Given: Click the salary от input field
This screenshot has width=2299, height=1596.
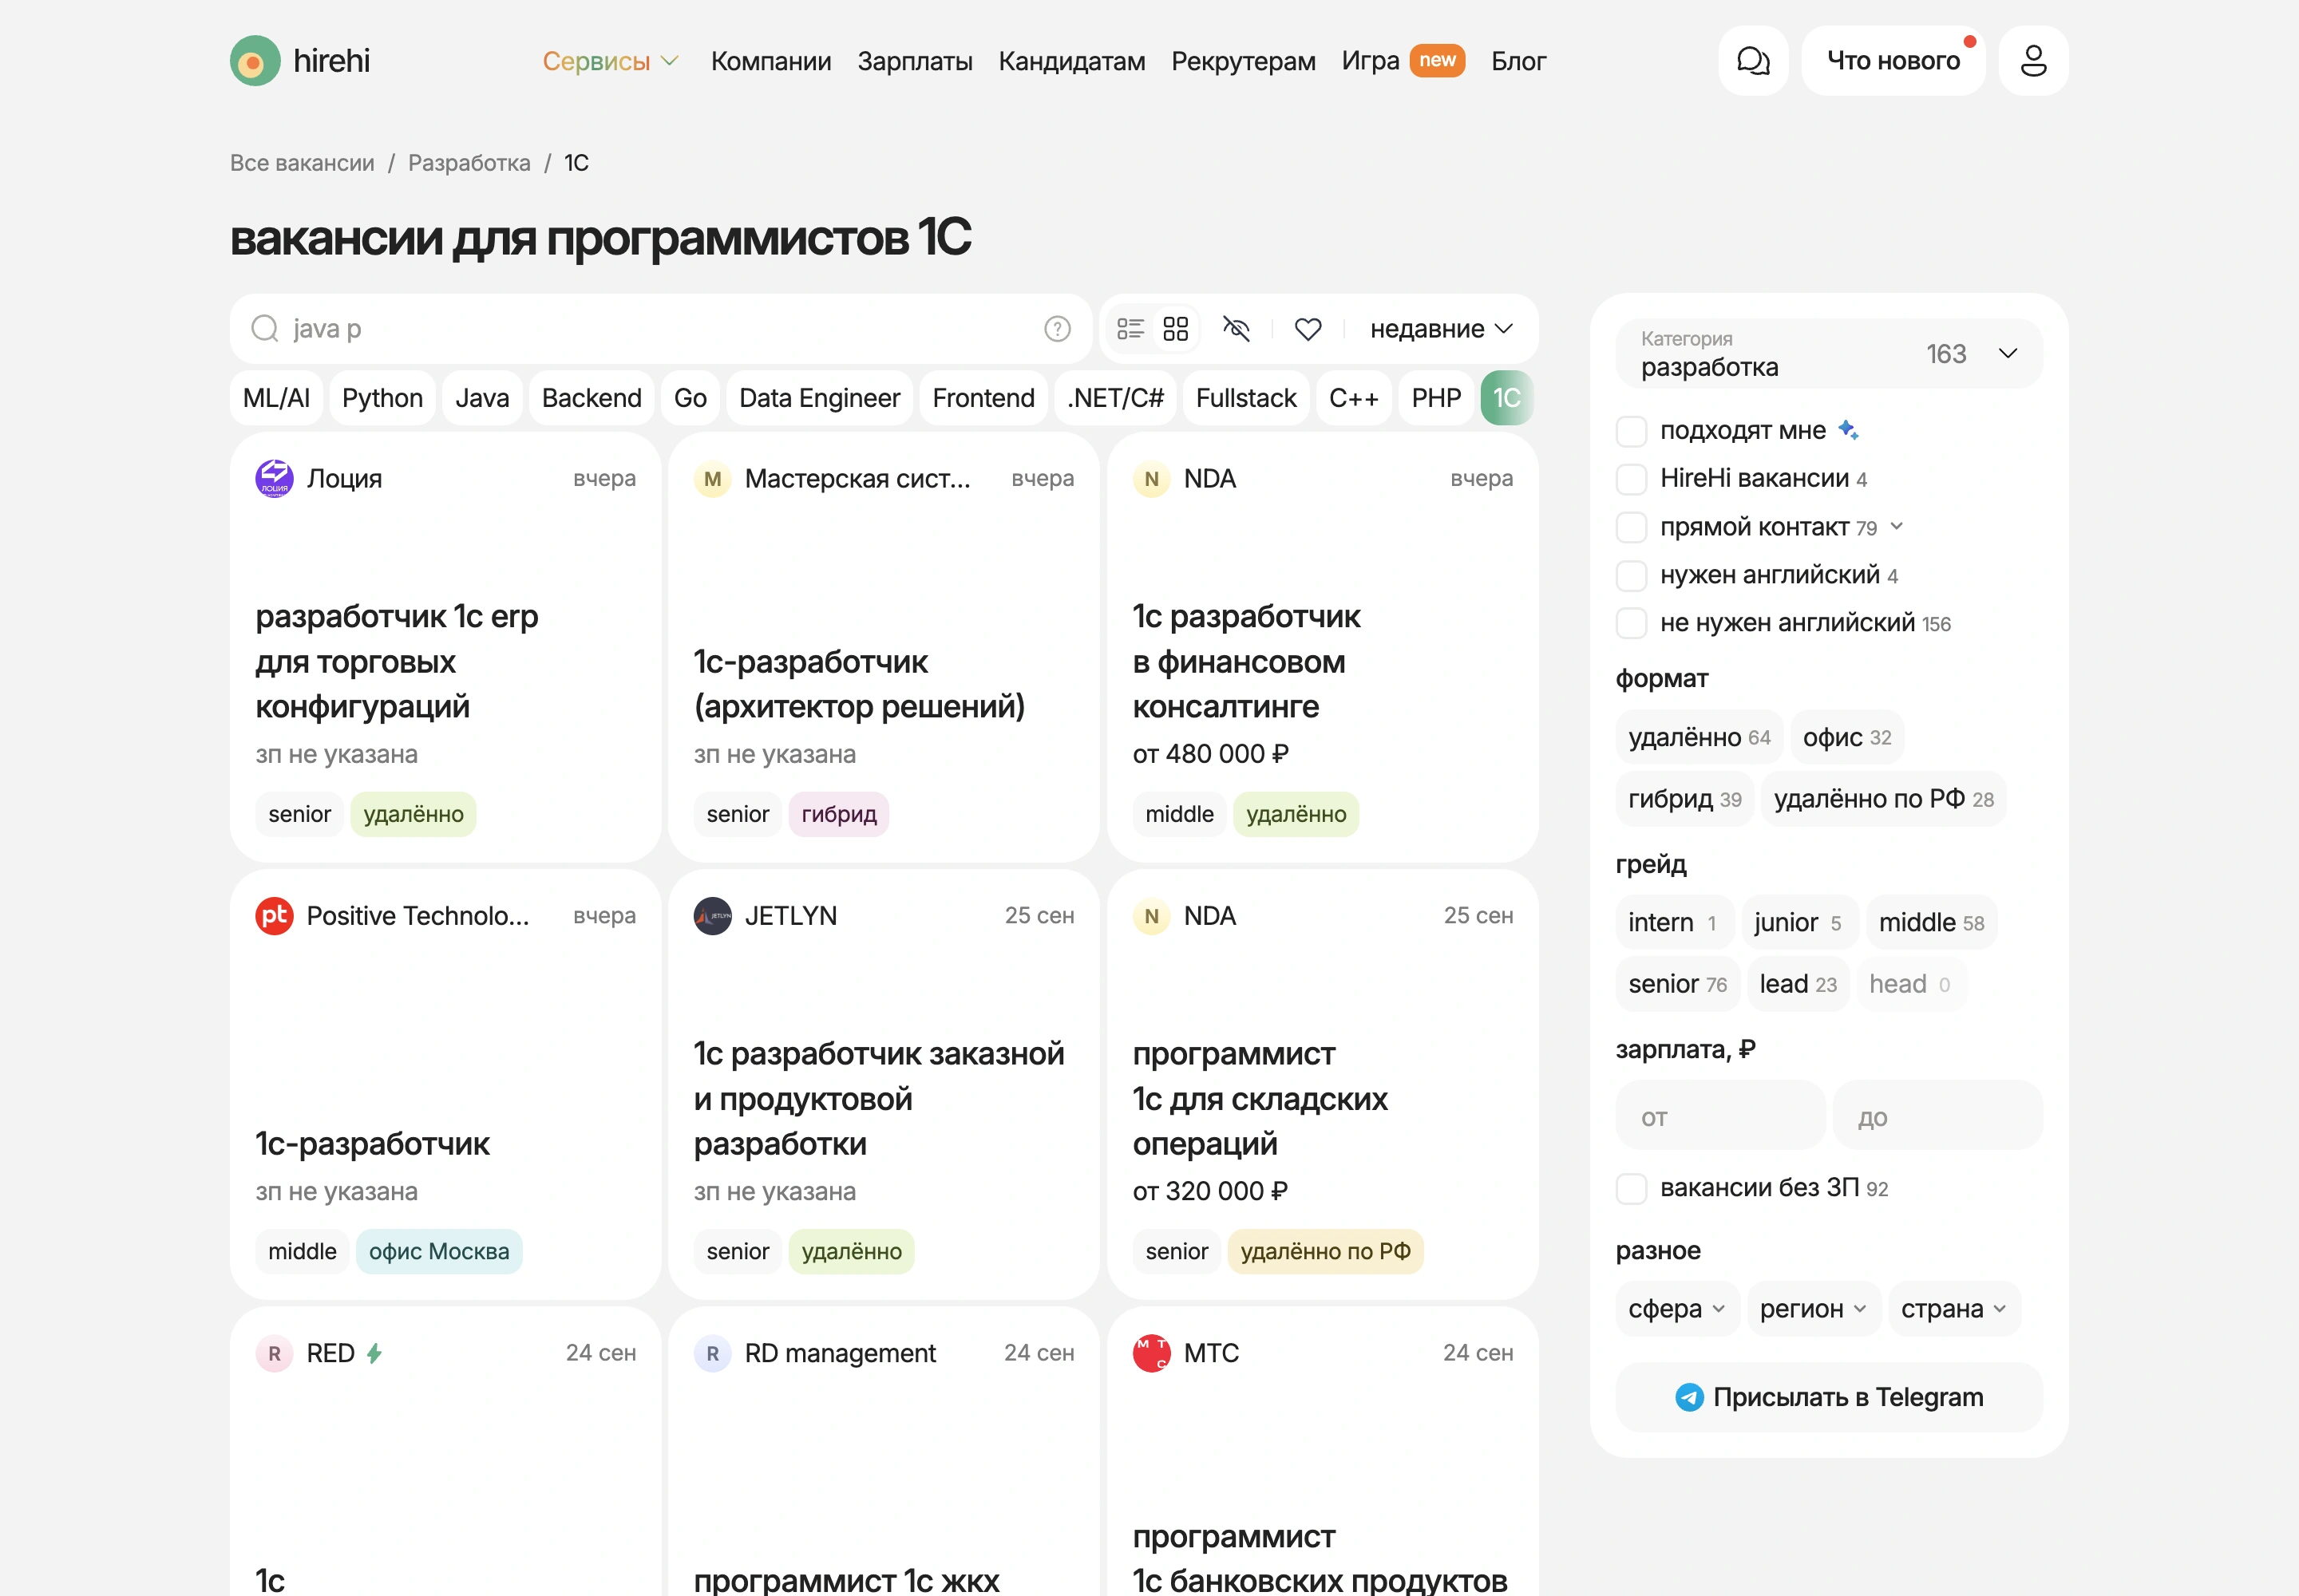Looking at the screenshot, I should tap(1721, 1115).
